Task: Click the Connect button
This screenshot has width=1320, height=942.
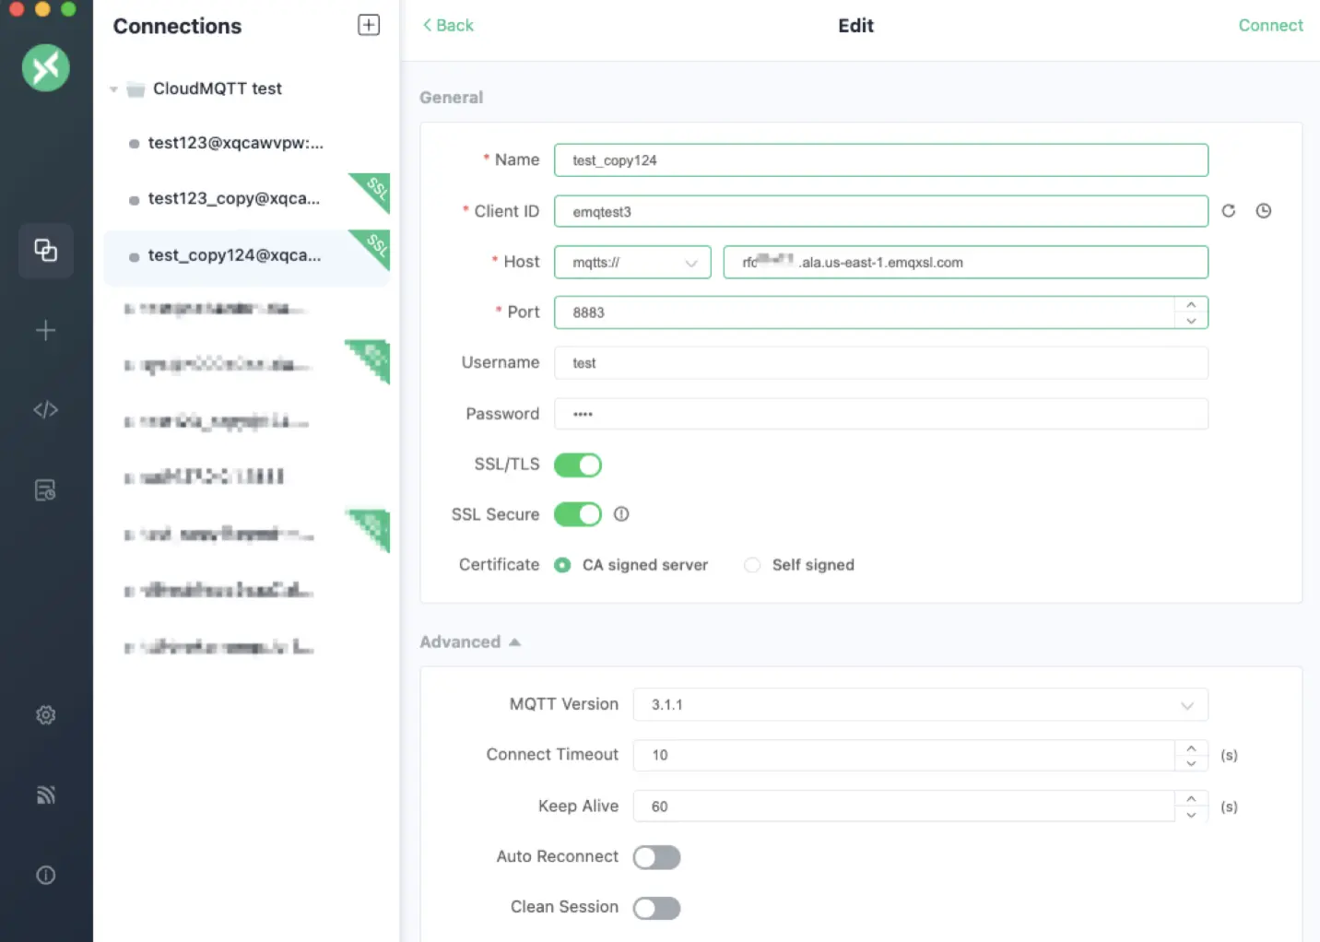Action: [x=1269, y=26]
